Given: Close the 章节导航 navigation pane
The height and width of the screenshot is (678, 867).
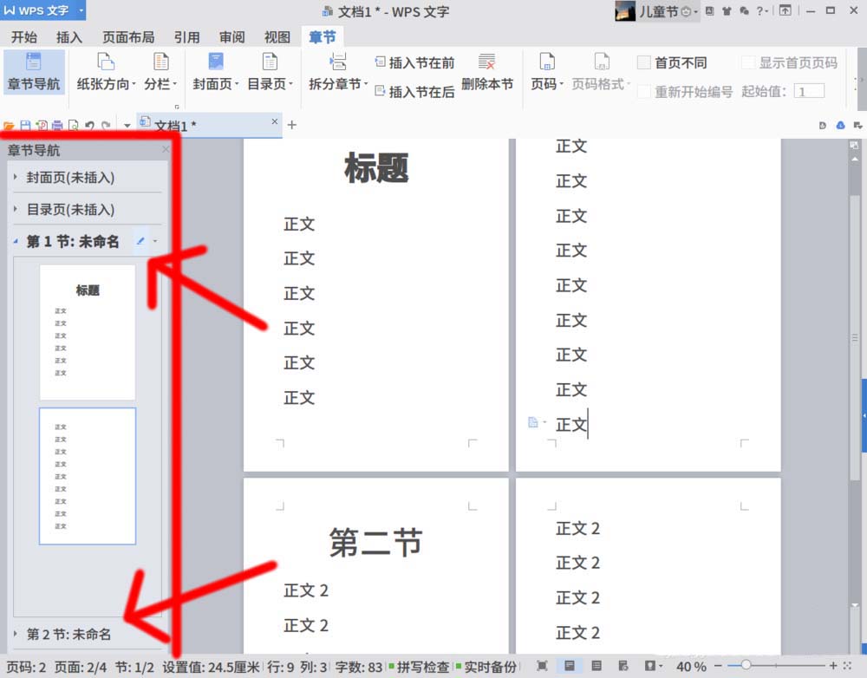Looking at the screenshot, I should click(x=166, y=149).
